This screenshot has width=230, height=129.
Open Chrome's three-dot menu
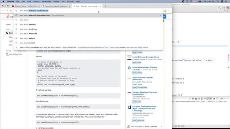(169, 10)
